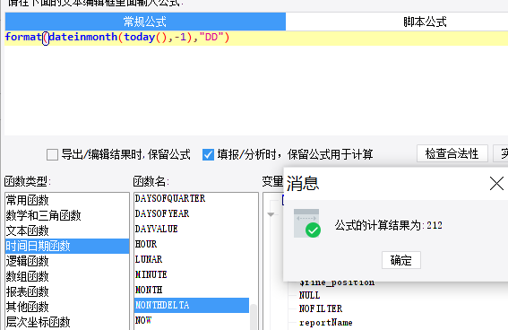Click the 检查合法性 button
Screen dimensions: 508x330
click(452, 153)
